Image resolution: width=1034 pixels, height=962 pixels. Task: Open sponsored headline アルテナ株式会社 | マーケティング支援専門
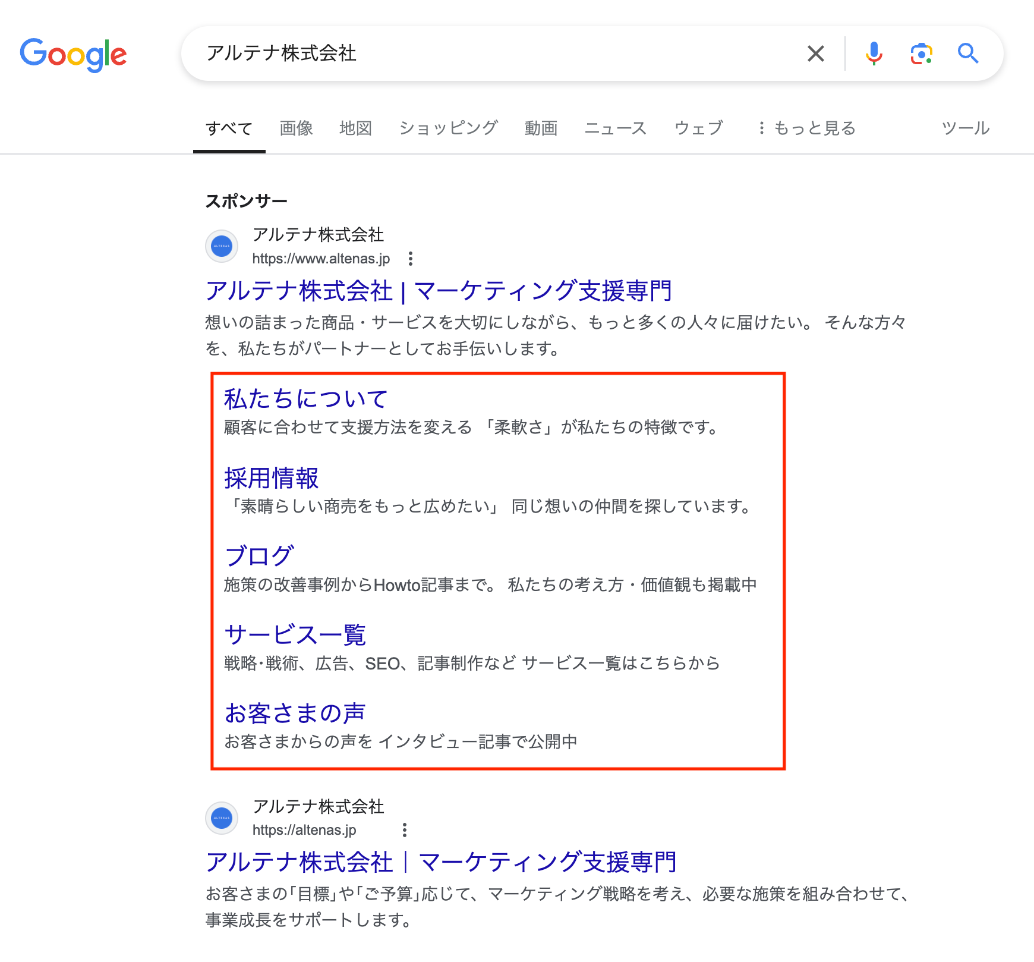coord(439,291)
